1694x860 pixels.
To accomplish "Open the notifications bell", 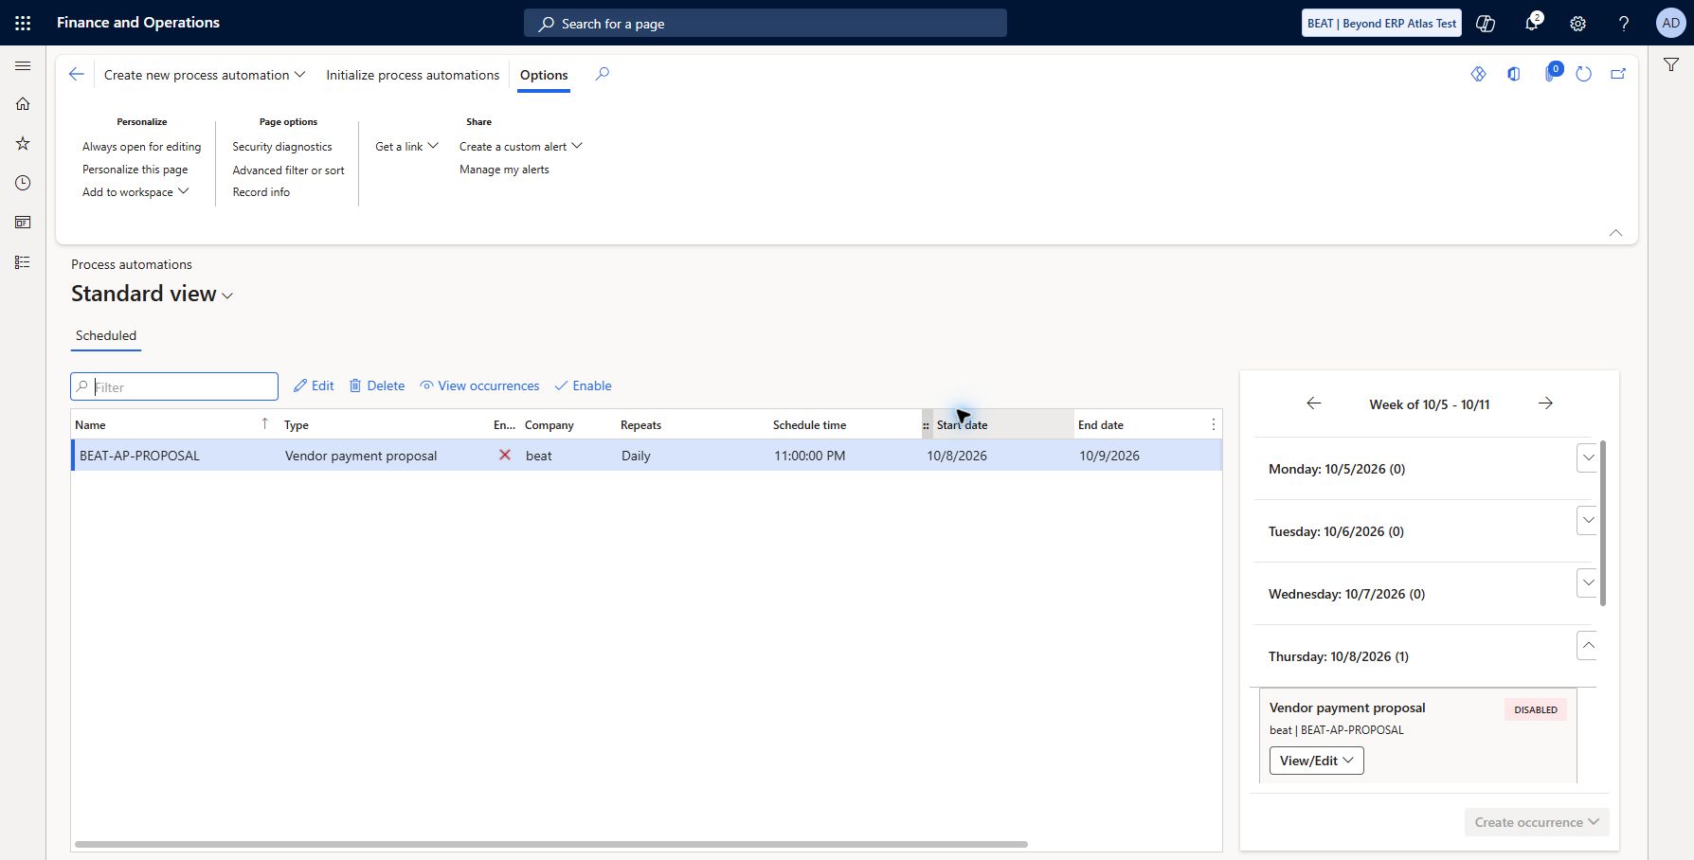I will pyautogui.click(x=1532, y=23).
